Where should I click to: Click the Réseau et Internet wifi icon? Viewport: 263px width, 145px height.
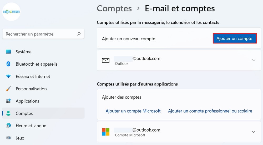coord(8,76)
